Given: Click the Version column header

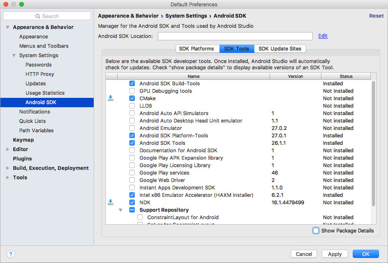Looking at the screenshot, I should pyautogui.click(x=296, y=76).
